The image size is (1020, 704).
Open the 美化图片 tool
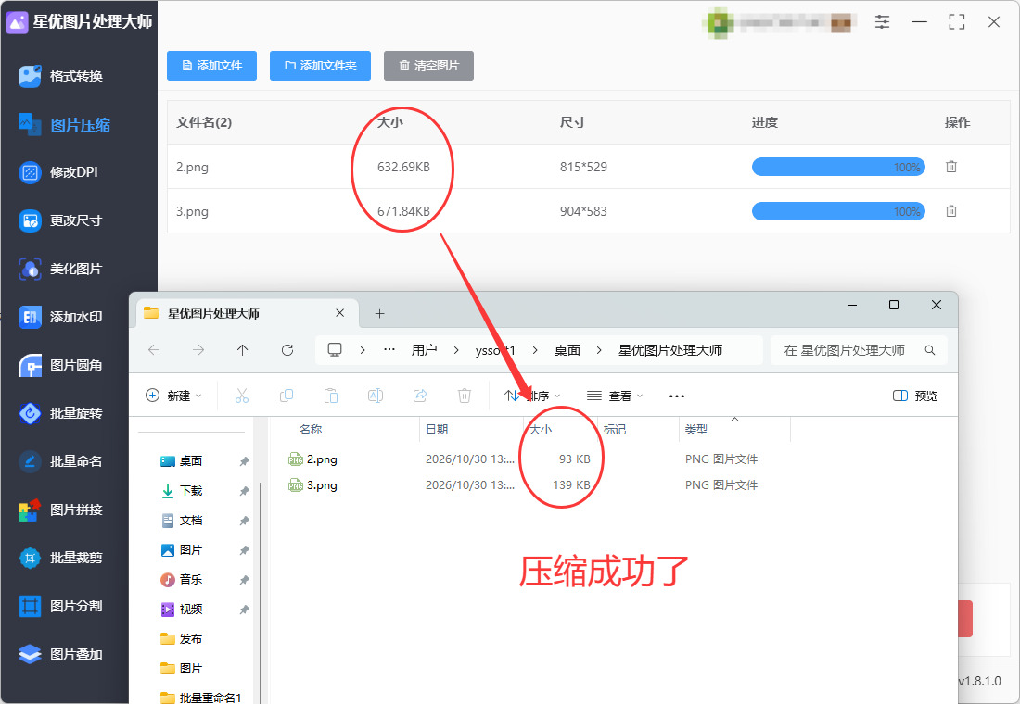(x=60, y=269)
